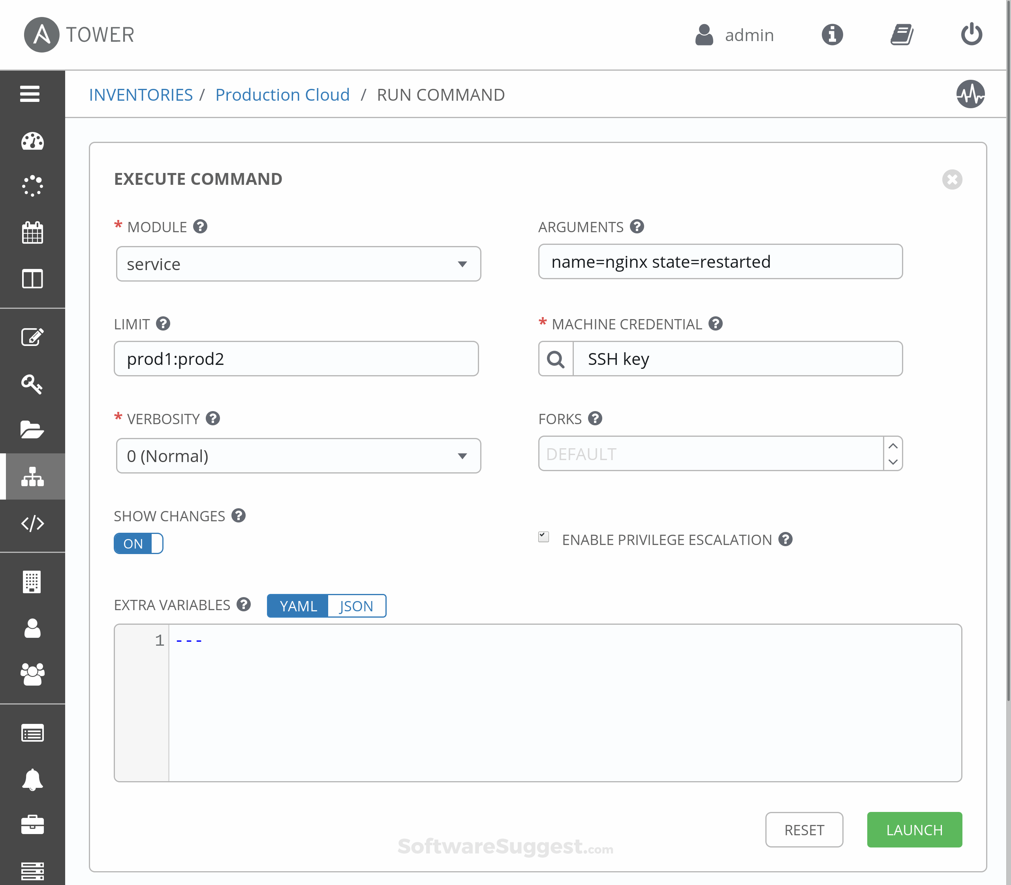Open Schedules using the calendar icon
Screen dimensions: 1011x885
[33, 232]
